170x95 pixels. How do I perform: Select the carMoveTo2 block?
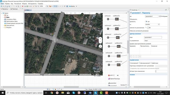118,37
